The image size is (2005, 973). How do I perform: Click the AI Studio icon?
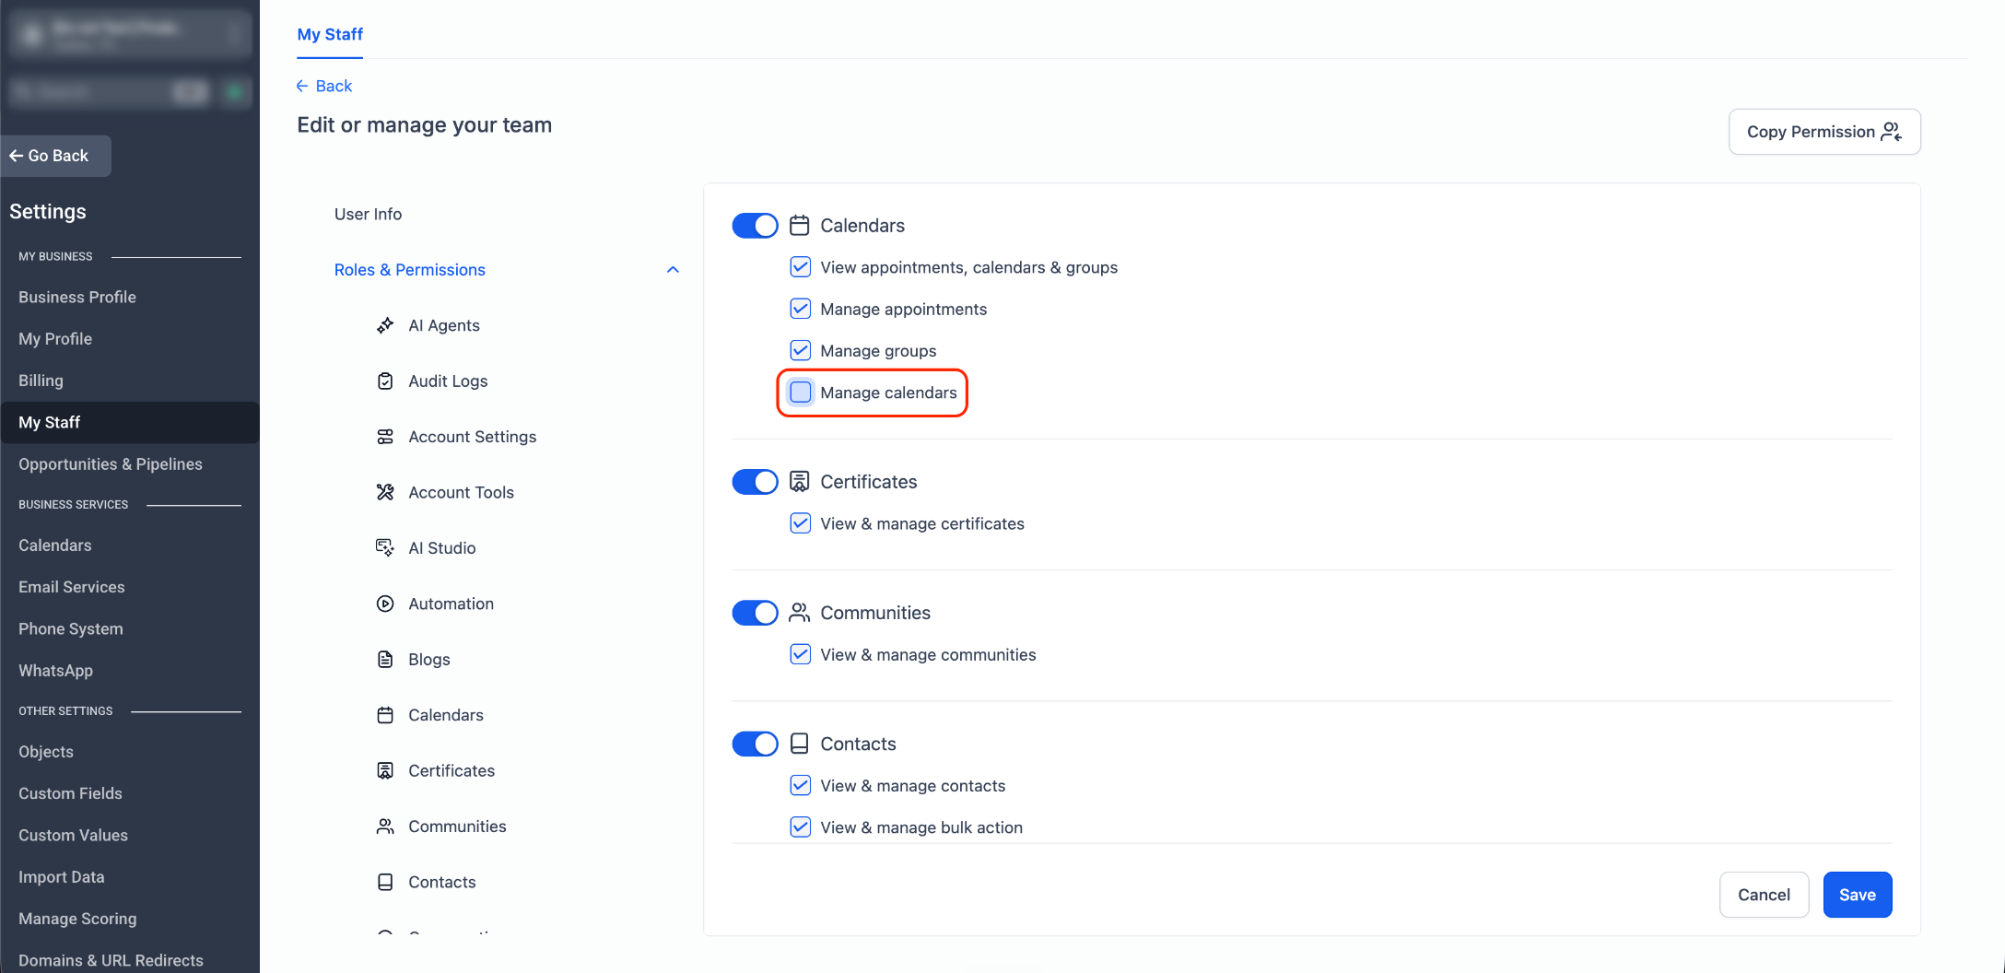385,547
